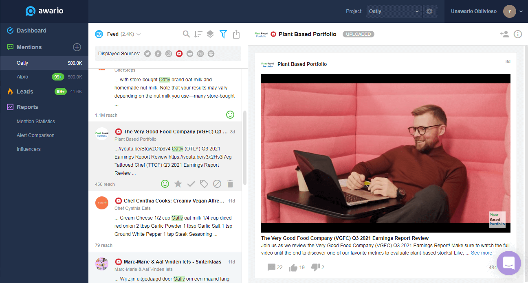Click the comments count icon
528x283 pixels.
click(271, 268)
